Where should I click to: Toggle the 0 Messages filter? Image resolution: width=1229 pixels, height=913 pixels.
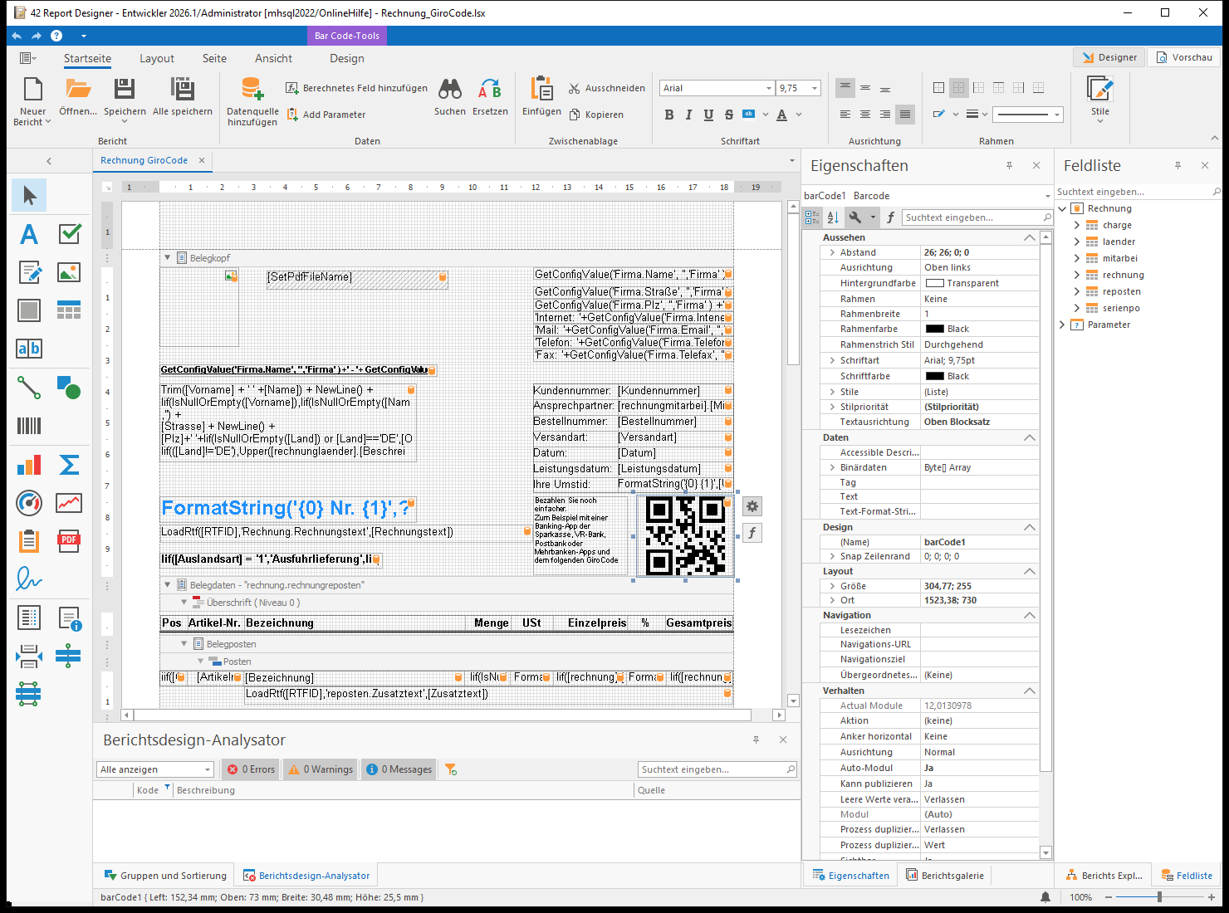point(399,769)
